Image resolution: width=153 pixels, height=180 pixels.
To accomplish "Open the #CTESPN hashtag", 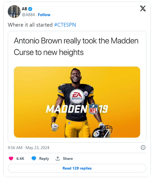I will (x=65, y=25).
